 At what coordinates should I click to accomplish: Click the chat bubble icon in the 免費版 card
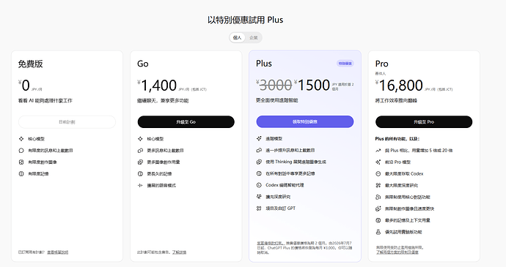click(21, 151)
